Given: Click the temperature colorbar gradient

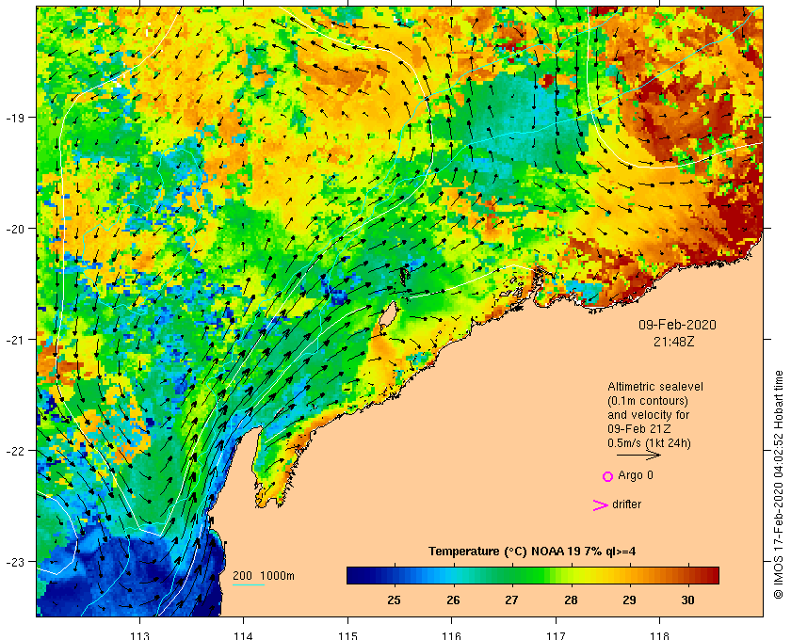Looking at the screenshot, I should point(533,575).
